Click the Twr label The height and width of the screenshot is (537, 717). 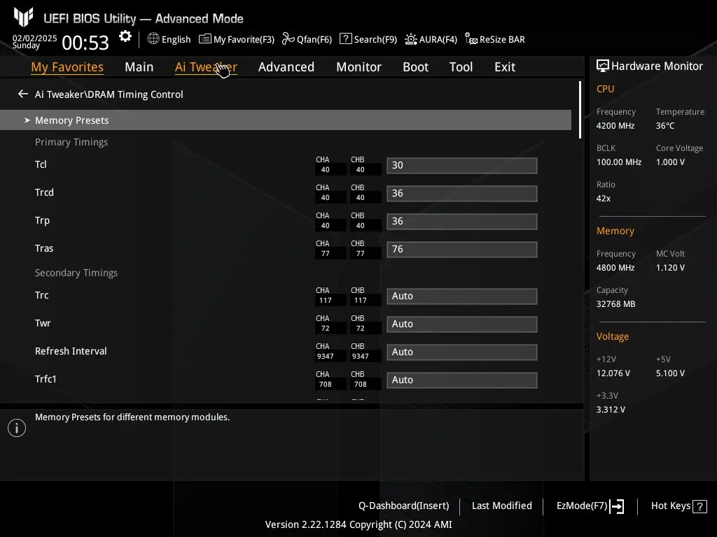point(43,323)
